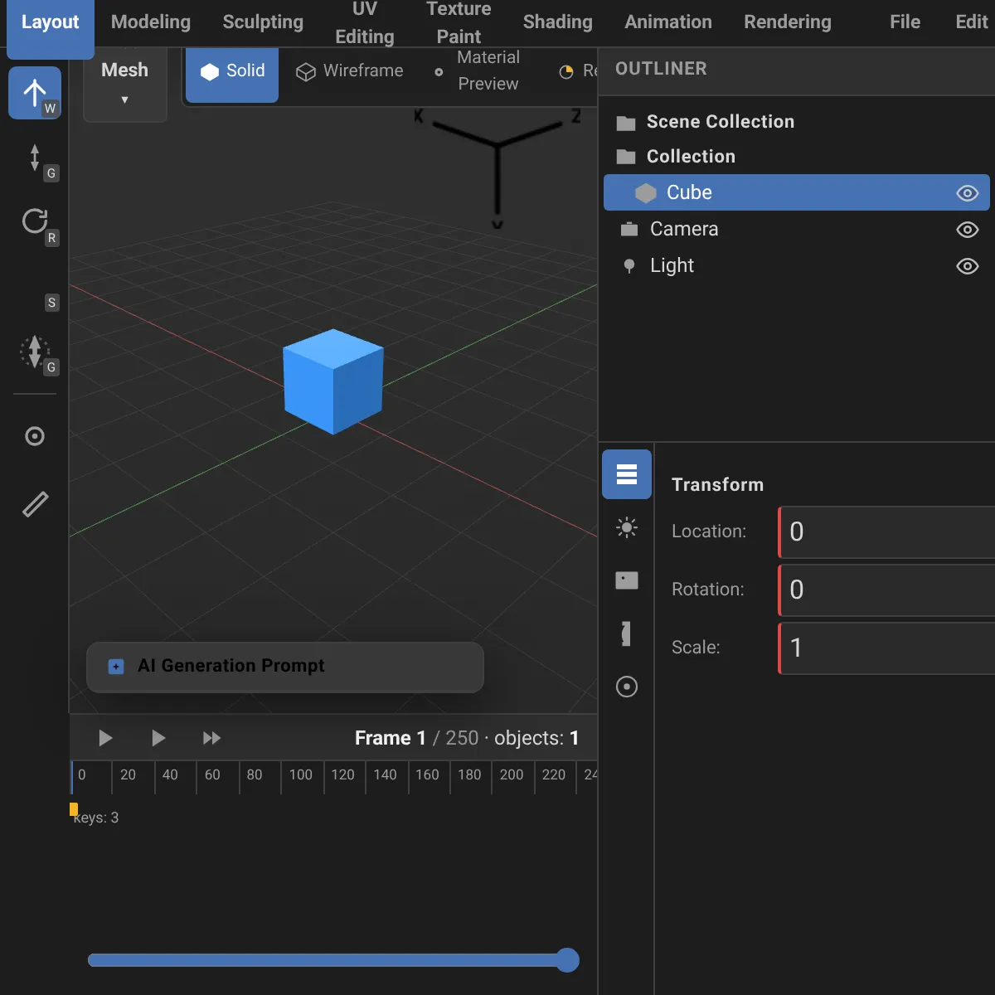Switch viewport shading to Wireframe
995x995 pixels.
(350, 71)
